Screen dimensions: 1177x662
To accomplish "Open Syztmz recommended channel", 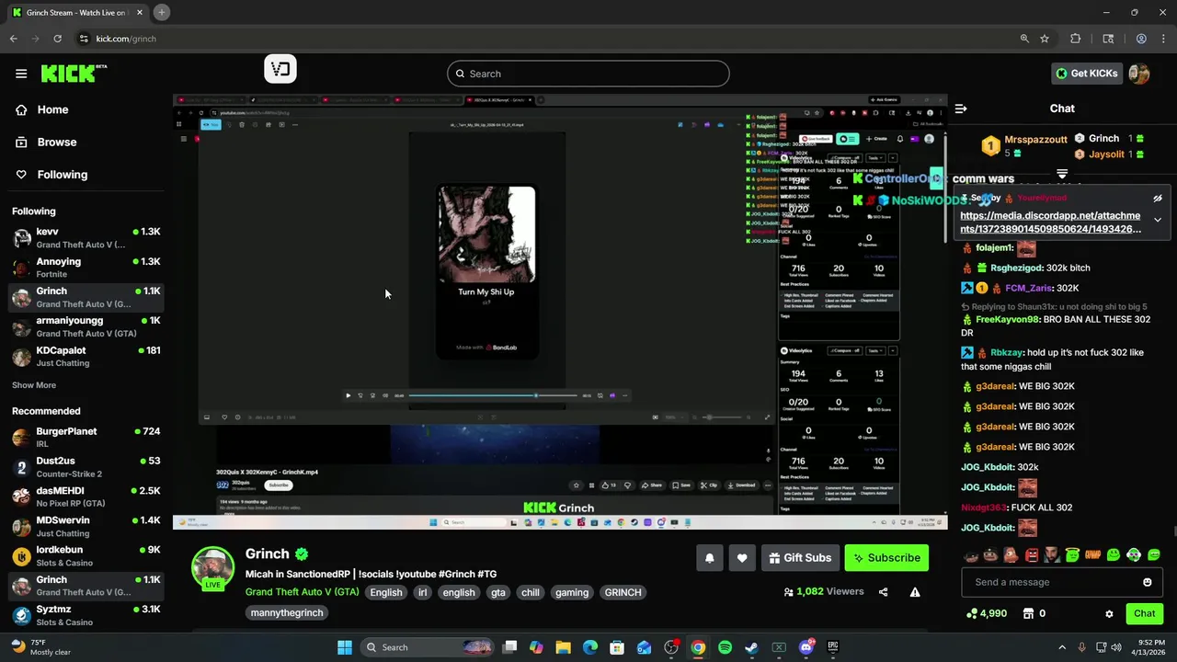I will (x=86, y=615).
